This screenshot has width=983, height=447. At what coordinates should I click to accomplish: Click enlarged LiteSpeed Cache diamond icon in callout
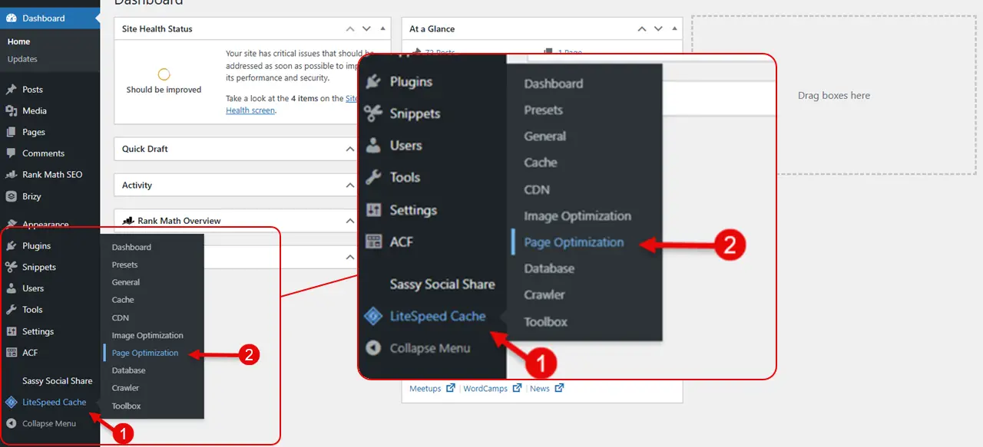pyautogui.click(x=373, y=316)
